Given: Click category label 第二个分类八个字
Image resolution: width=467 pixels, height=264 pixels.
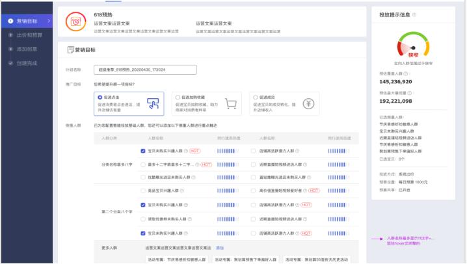Looking at the screenshot, I should (x=117, y=211).
